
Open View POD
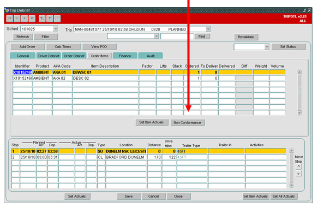[x=99, y=46]
